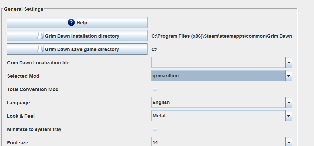The width and height of the screenshot is (314, 146).
Task: Open Selected Mod dropdown arrow
Action: 289,76
